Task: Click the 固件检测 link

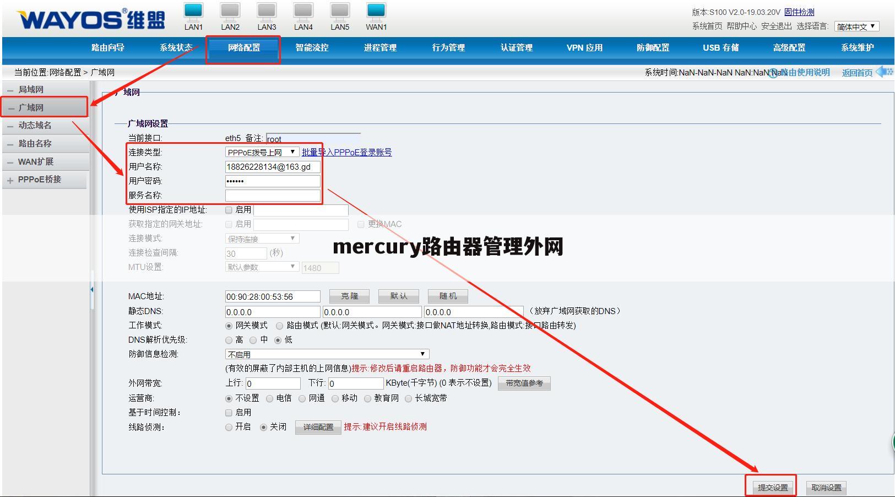Action: coord(799,12)
